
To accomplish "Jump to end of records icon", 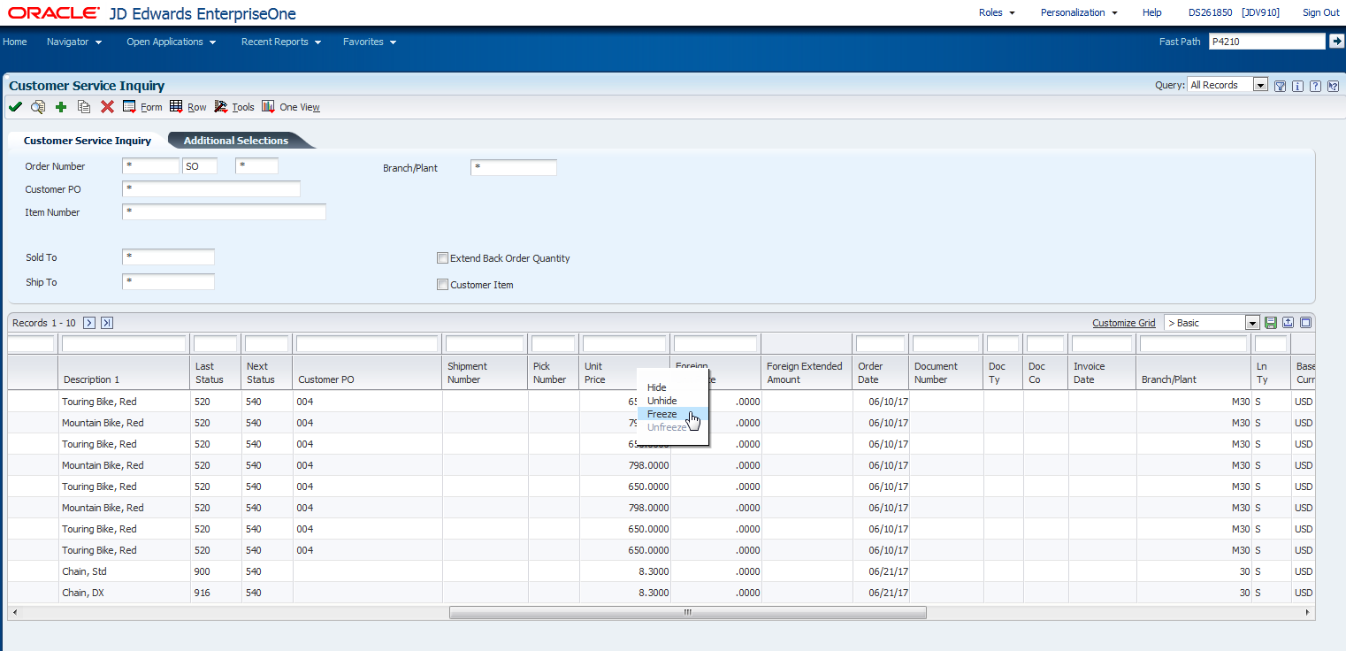I will tap(107, 323).
